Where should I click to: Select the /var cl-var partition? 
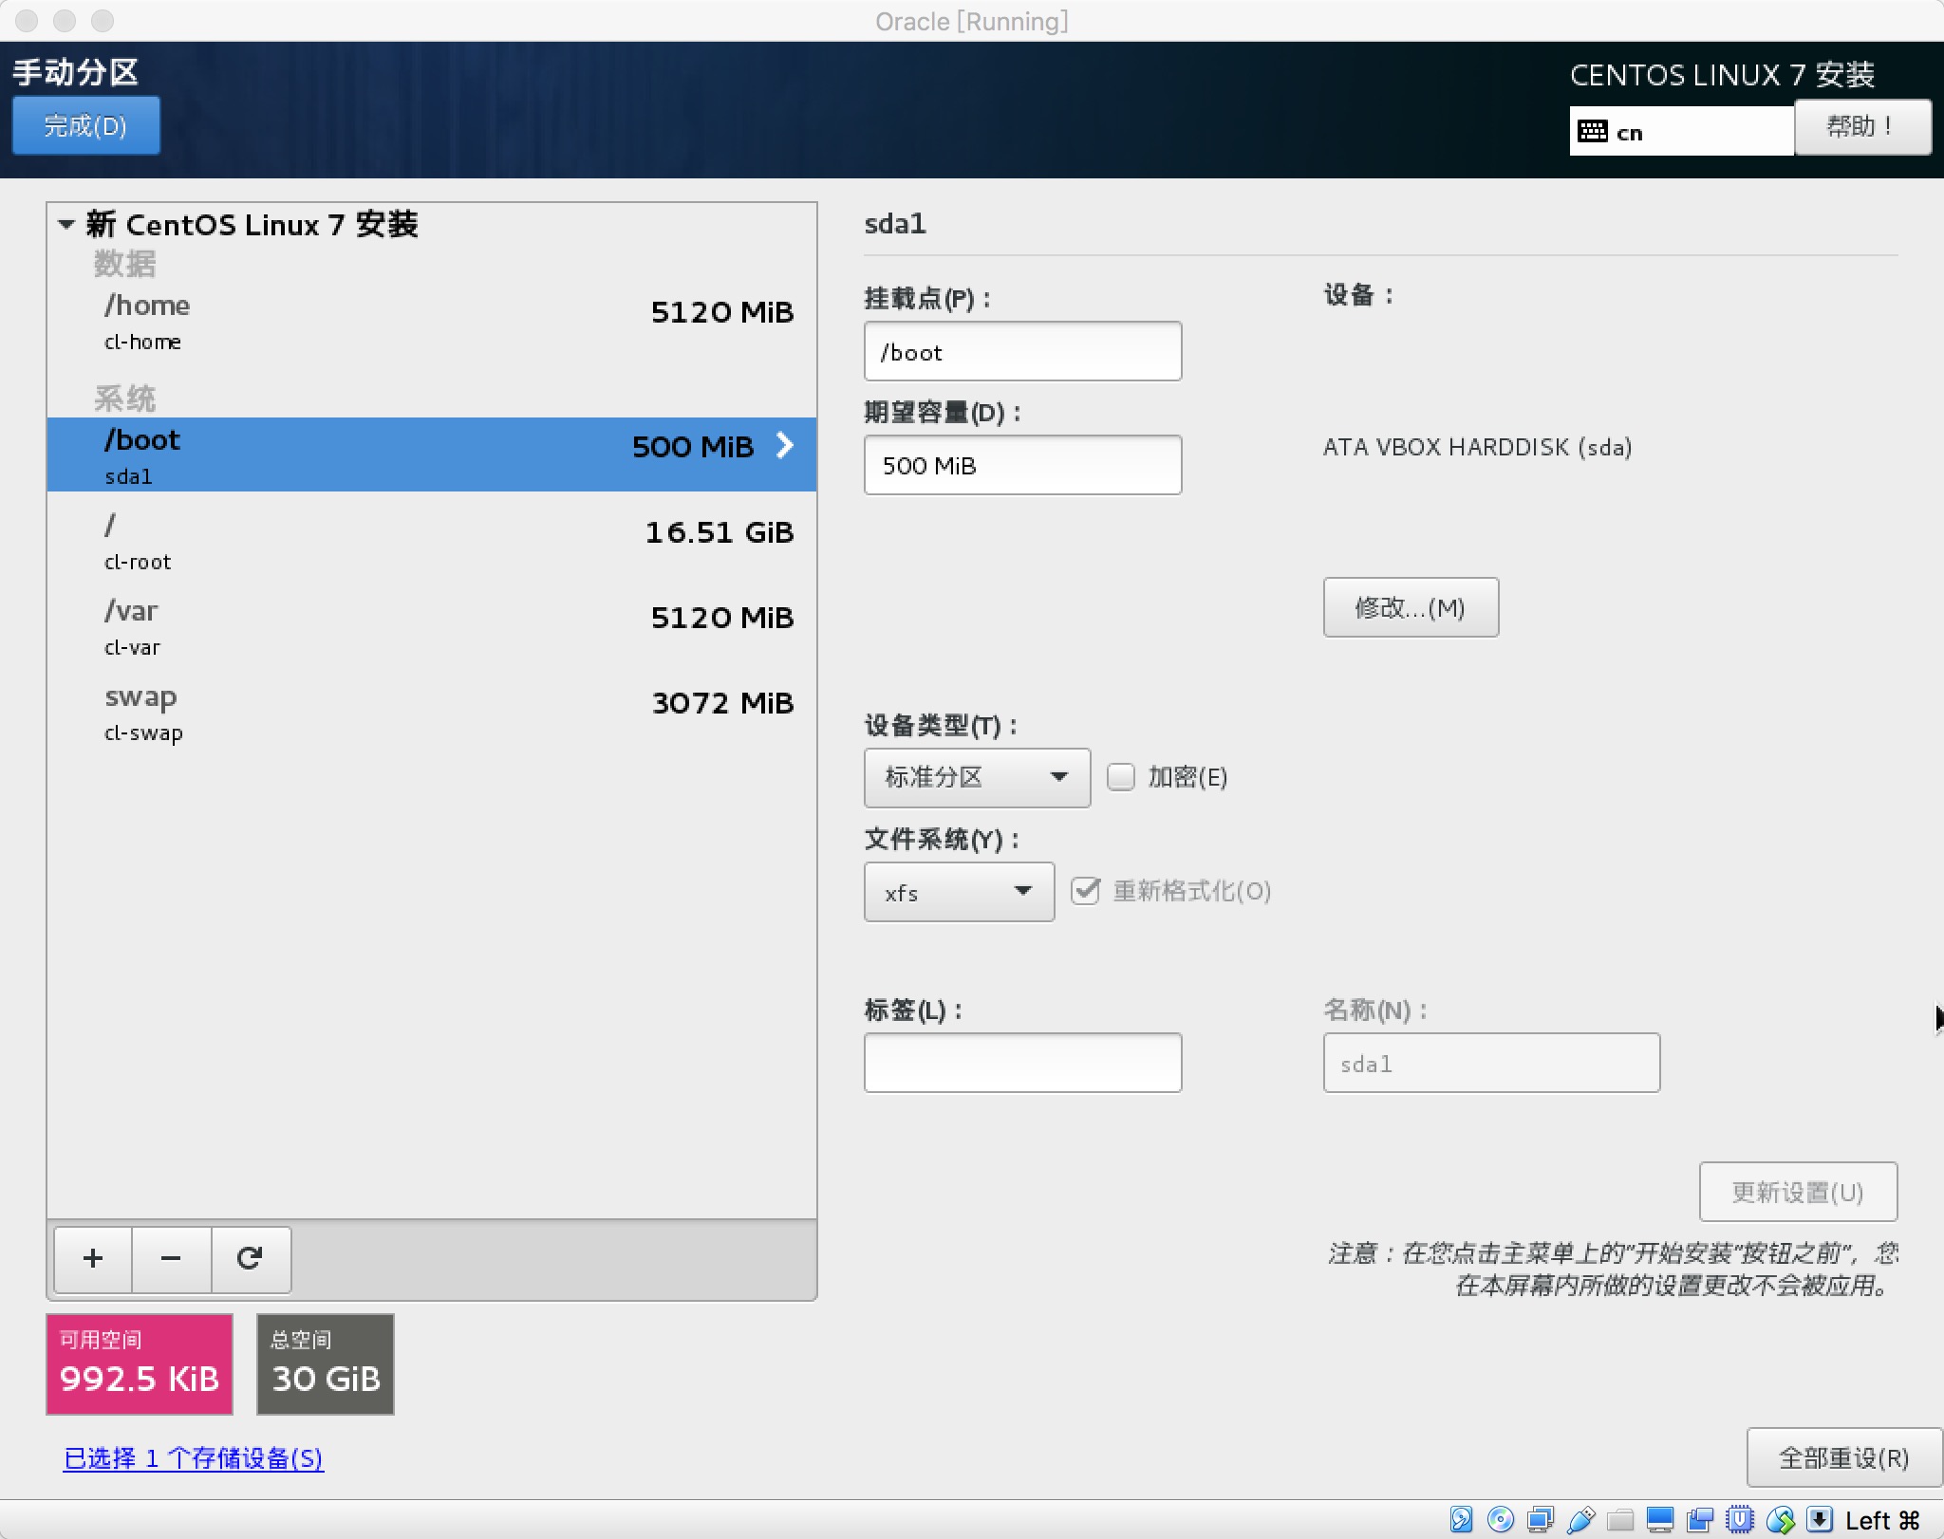tap(432, 627)
